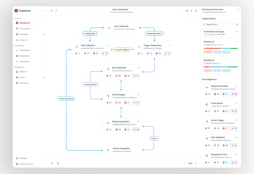Click the Workflows icon under Automation
Screen dimensions: 254x174
pyautogui.click(x=17, y=61)
